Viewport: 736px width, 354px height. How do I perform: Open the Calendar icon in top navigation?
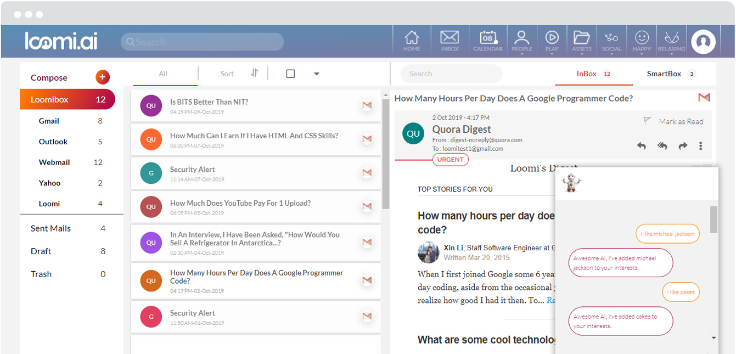click(x=487, y=41)
